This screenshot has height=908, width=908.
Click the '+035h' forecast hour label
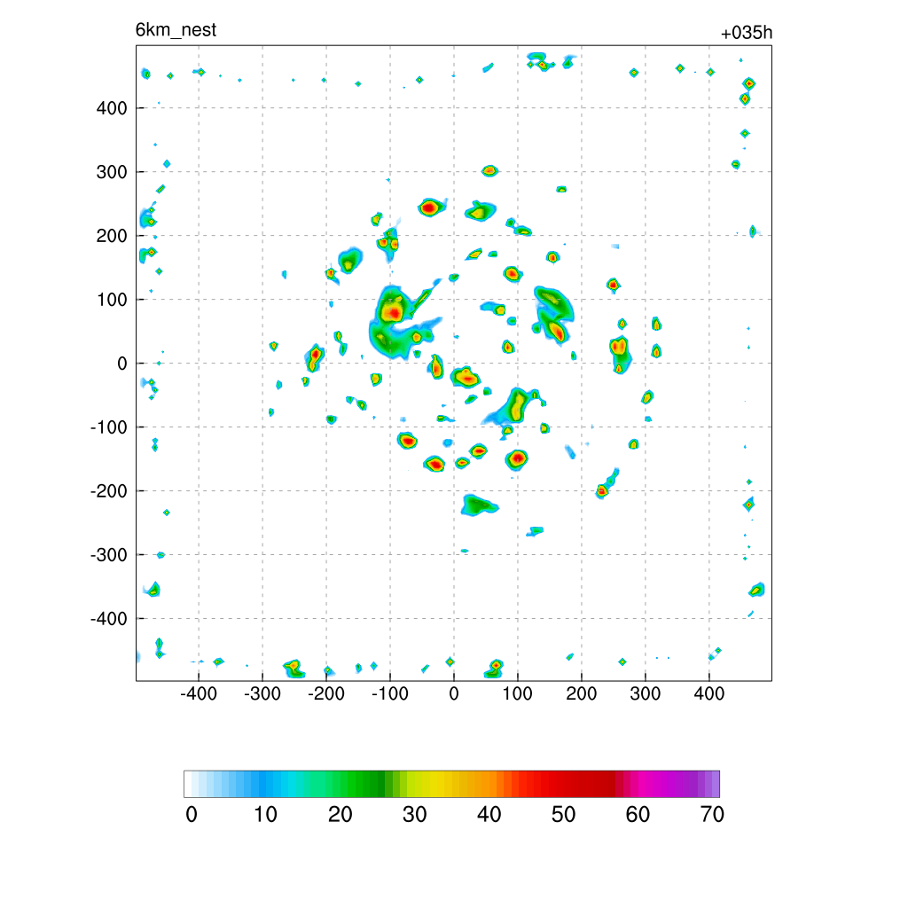[746, 33]
